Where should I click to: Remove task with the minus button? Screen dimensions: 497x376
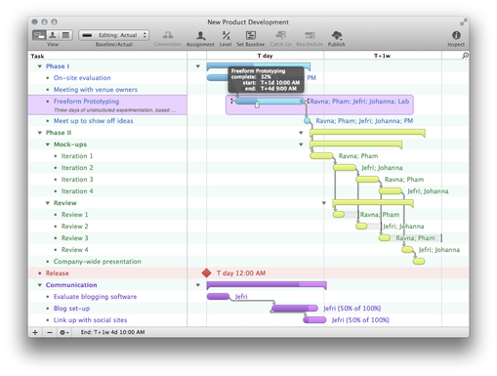point(50,332)
